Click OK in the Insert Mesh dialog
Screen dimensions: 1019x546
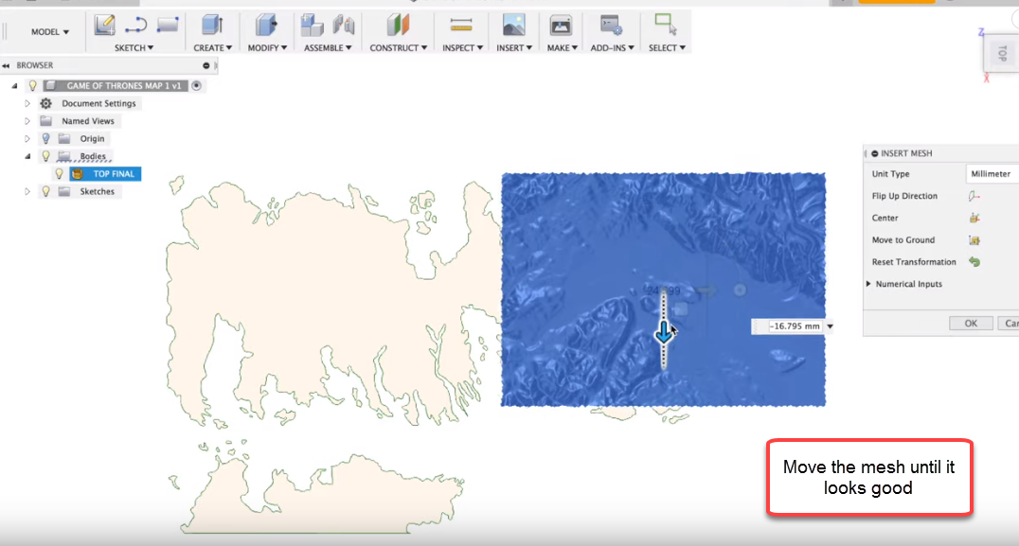click(971, 324)
